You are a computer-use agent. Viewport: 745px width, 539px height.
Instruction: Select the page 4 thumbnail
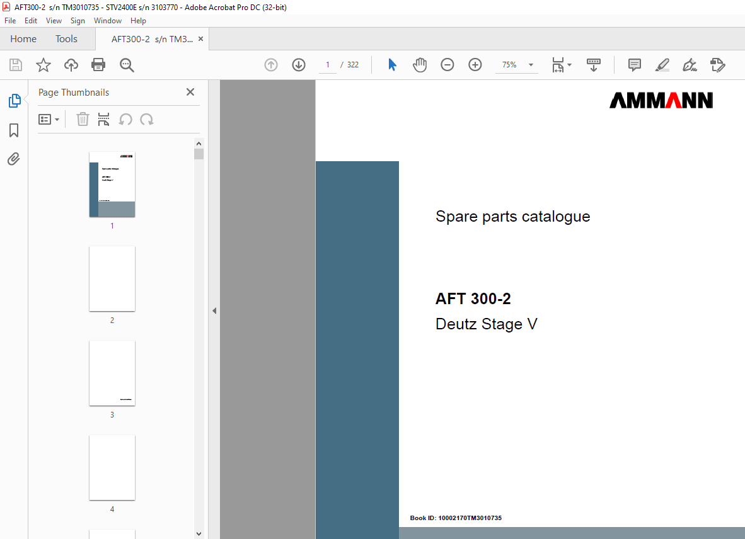(112, 467)
